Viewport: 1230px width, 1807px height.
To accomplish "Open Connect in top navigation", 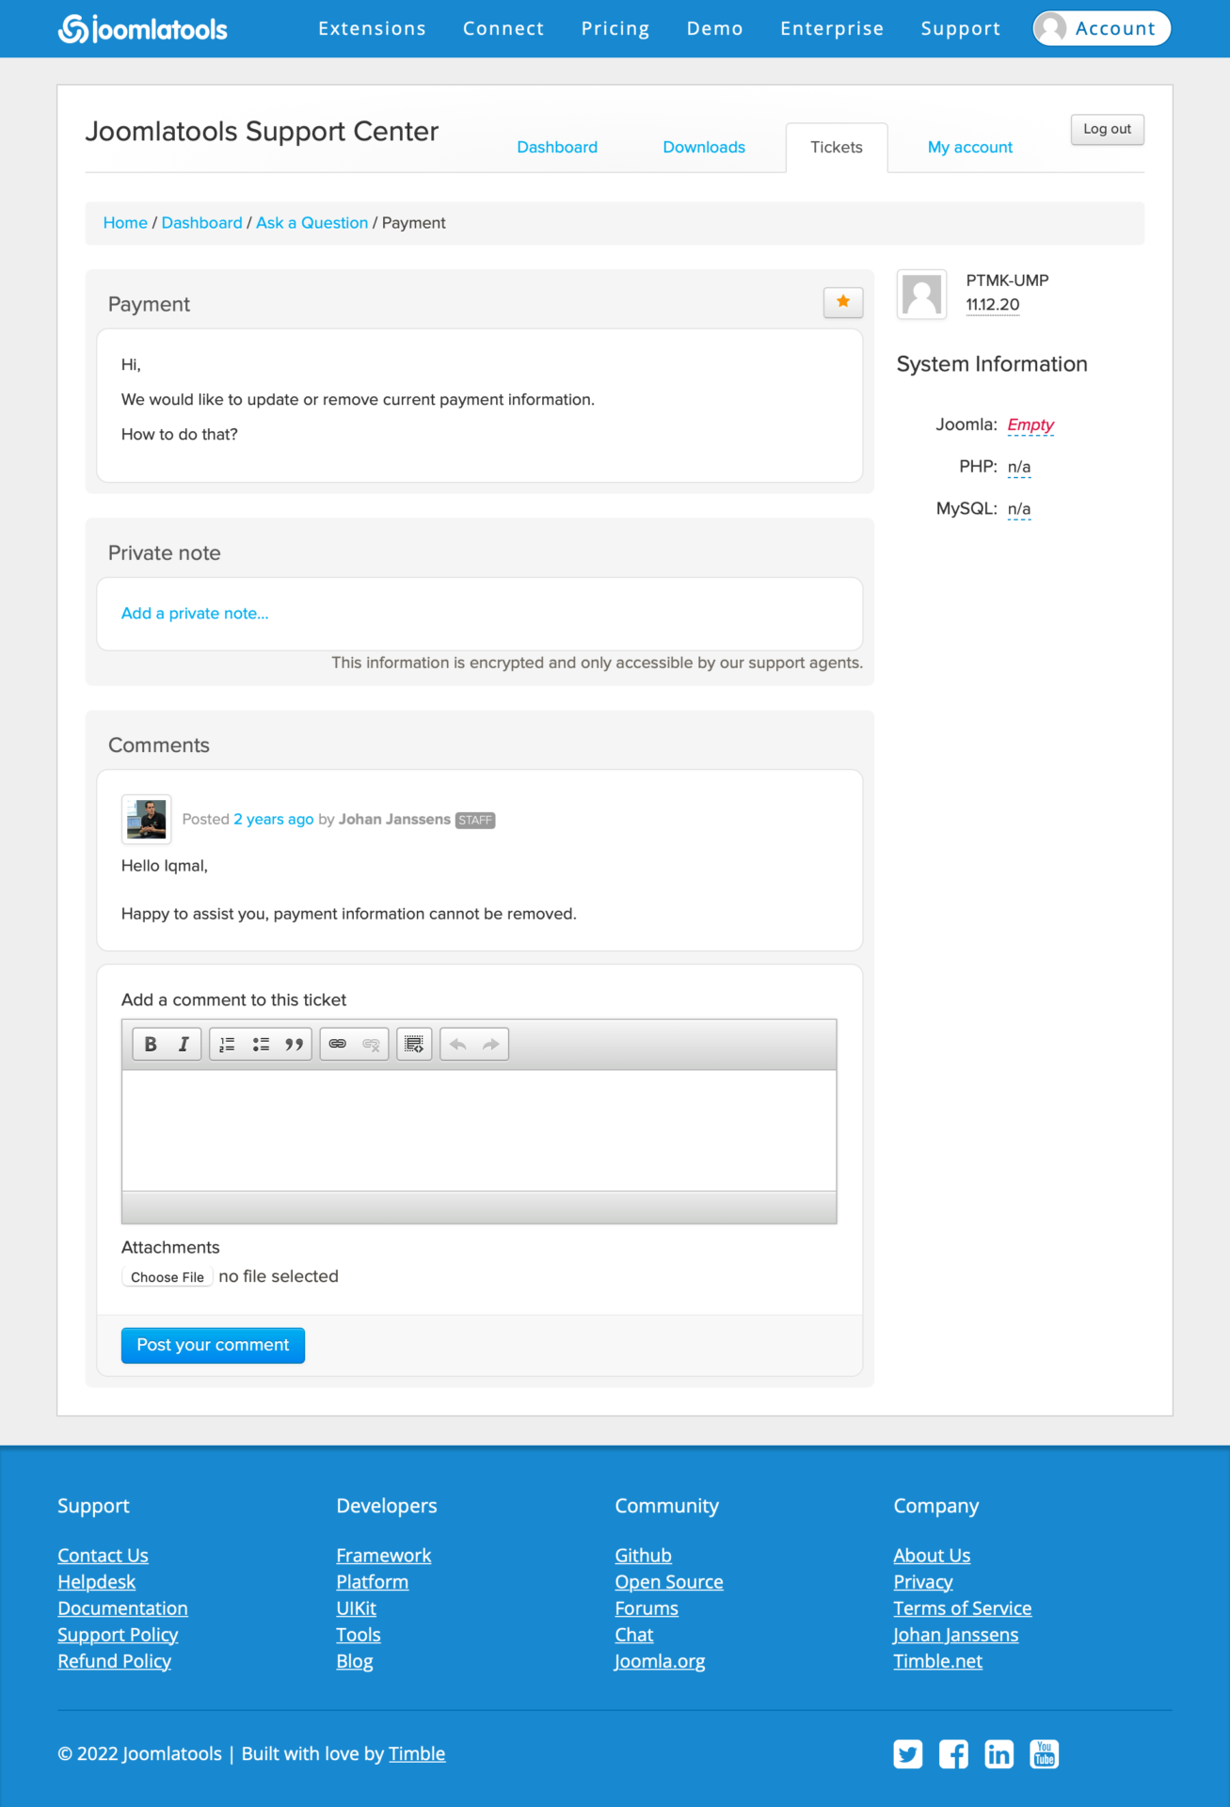I will coord(503,28).
